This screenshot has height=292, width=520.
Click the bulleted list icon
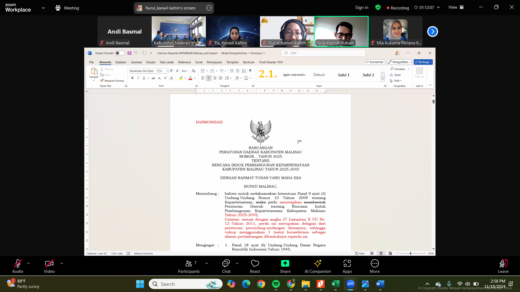tap(203, 71)
